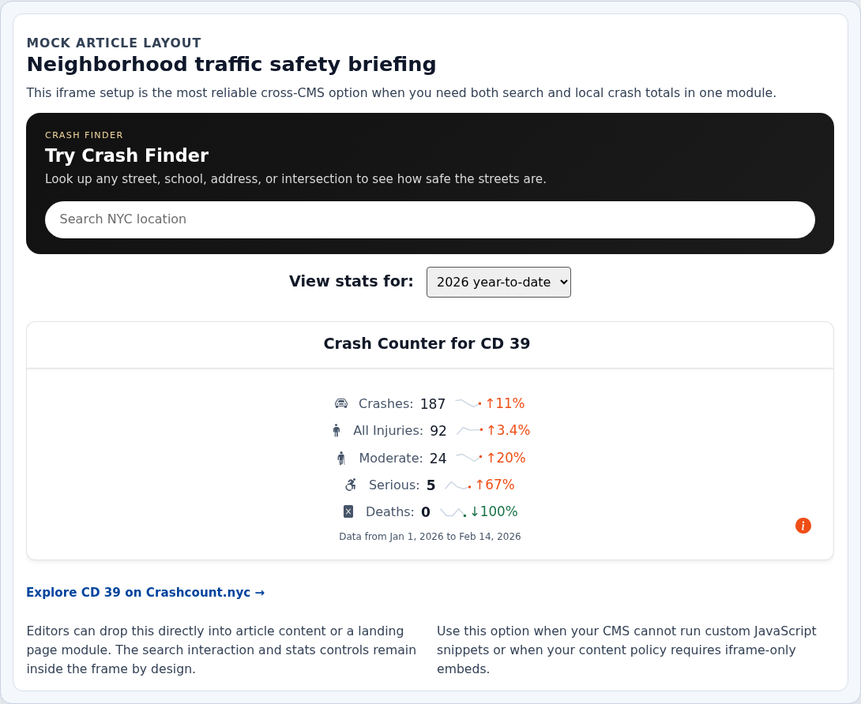Select the CRASH FINDER label
The height and width of the screenshot is (704, 861).
(84, 135)
